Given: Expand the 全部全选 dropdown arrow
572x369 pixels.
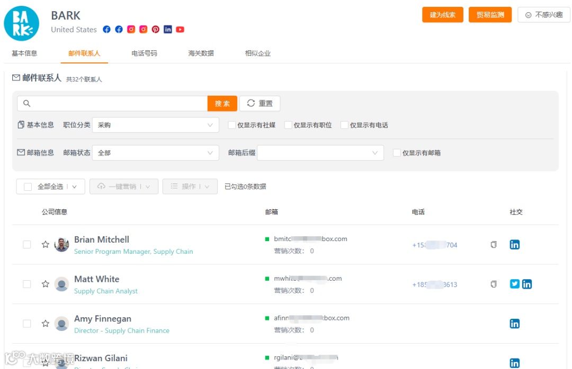Looking at the screenshot, I should tap(75, 187).
